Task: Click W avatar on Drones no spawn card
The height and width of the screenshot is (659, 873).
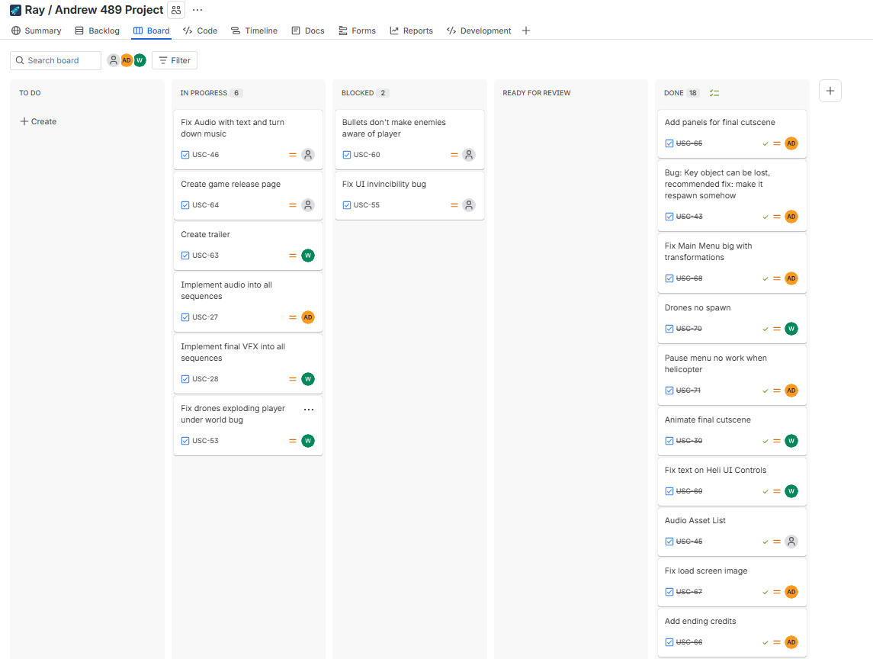Action: click(x=791, y=329)
